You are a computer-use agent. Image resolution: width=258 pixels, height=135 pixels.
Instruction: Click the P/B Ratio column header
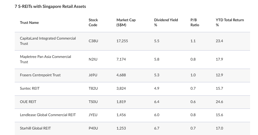[195, 23]
